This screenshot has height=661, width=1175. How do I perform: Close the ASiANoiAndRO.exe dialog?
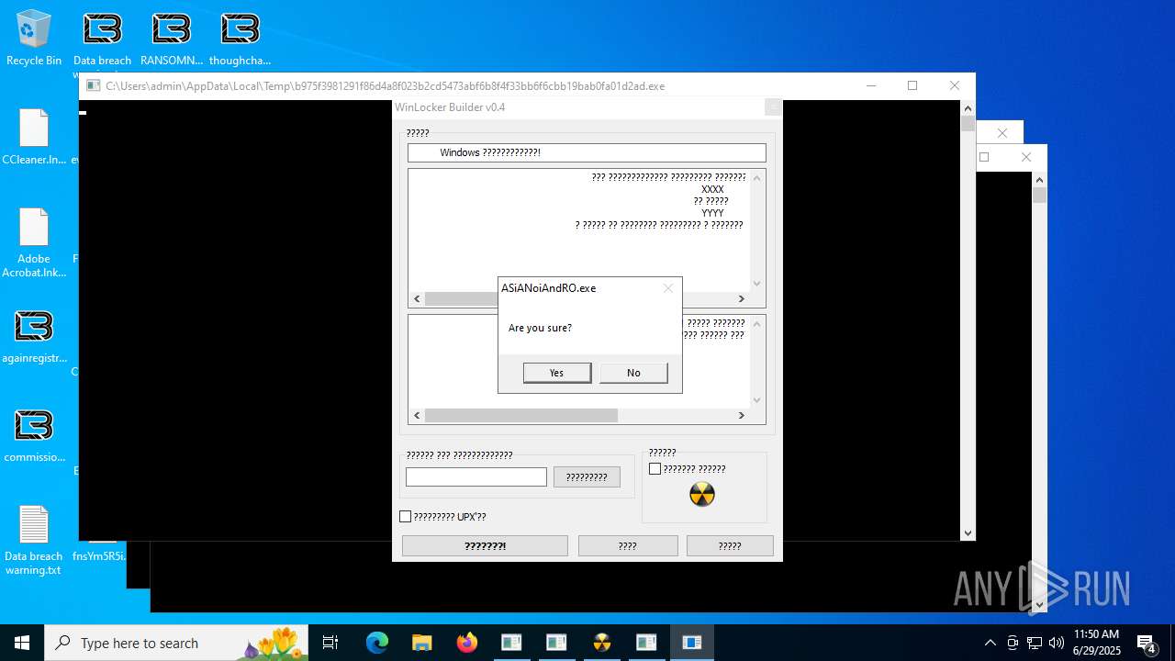point(668,288)
